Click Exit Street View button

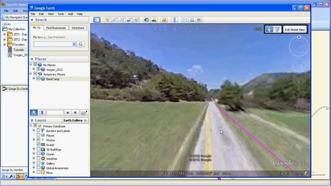[x=295, y=29]
